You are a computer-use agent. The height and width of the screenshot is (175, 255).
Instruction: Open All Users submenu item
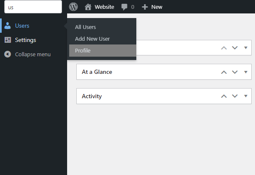pos(86,27)
